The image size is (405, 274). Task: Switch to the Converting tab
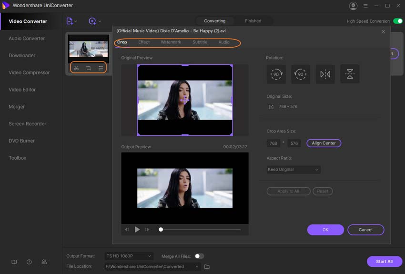pos(214,21)
